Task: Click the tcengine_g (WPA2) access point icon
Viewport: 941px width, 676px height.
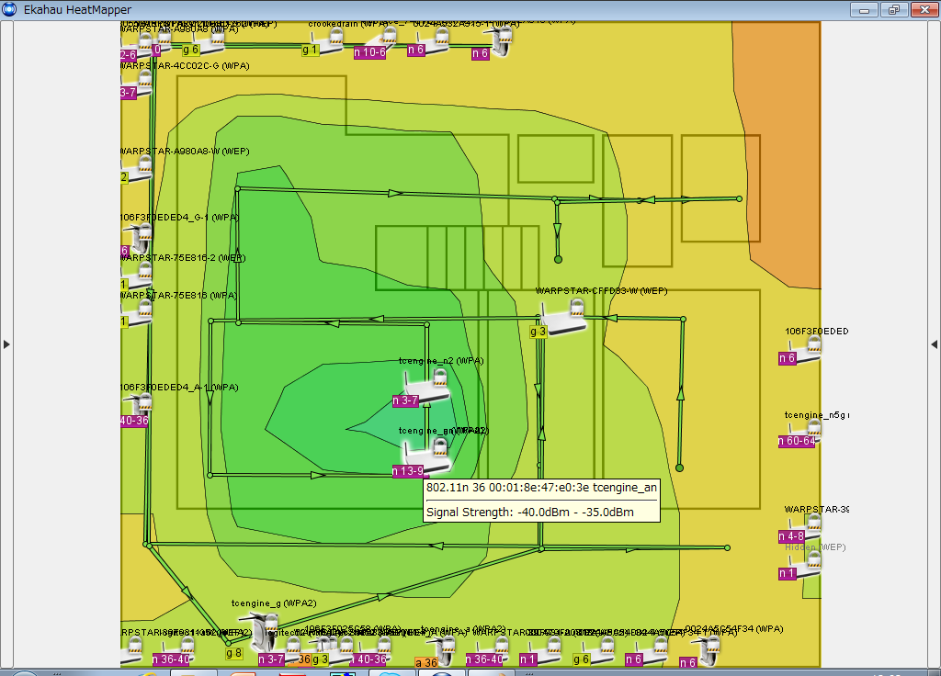Action: (260, 630)
